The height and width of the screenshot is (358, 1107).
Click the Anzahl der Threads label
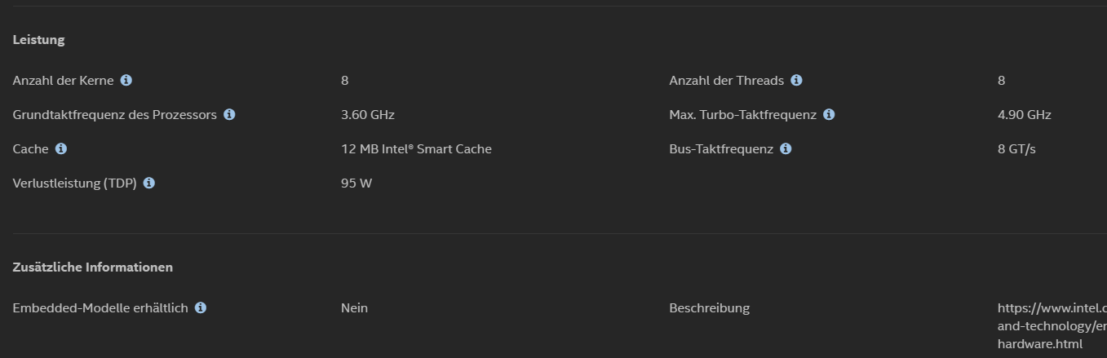tap(726, 80)
